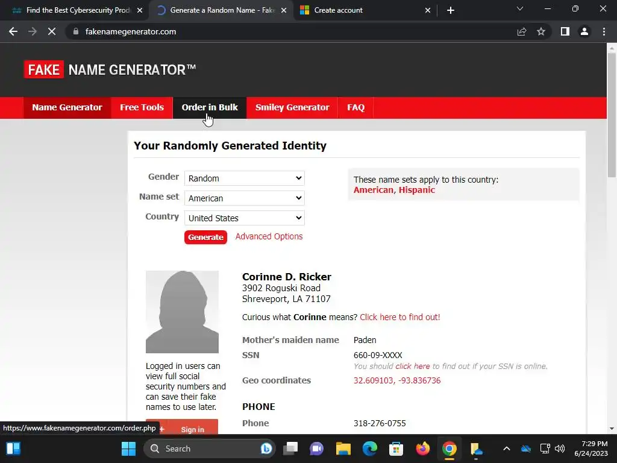
Task: Launch the Teams Chat taskbar icon
Action: (x=317, y=449)
